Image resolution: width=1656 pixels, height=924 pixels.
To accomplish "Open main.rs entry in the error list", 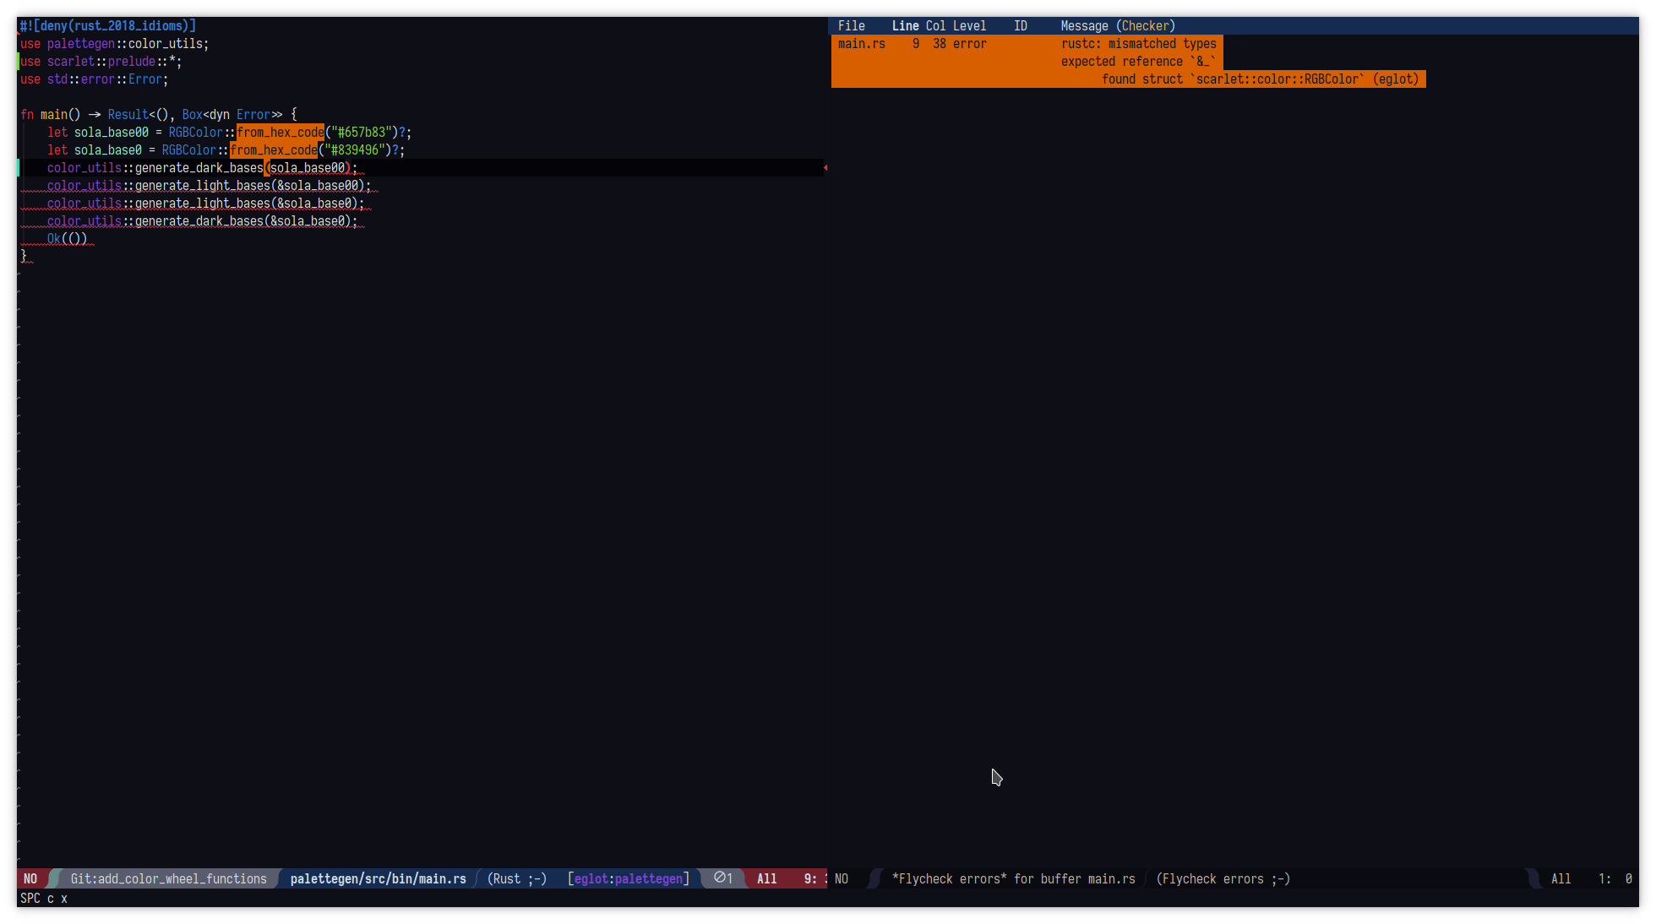I will (862, 44).
